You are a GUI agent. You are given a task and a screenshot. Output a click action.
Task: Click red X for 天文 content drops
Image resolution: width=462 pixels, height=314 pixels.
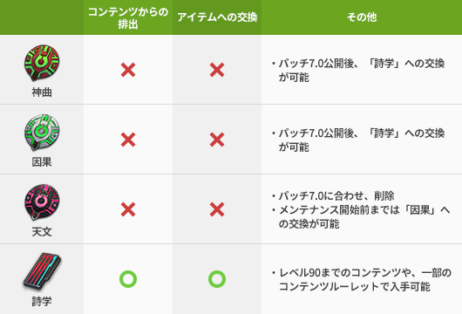pyautogui.click(x=128, y=209)
